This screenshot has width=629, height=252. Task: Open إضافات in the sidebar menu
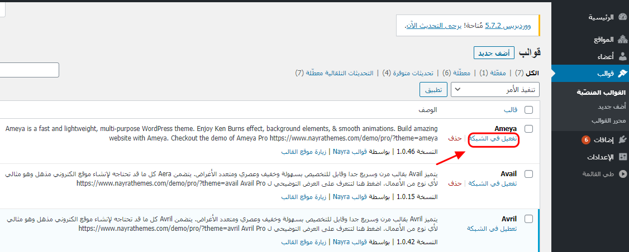pos(603,140)
